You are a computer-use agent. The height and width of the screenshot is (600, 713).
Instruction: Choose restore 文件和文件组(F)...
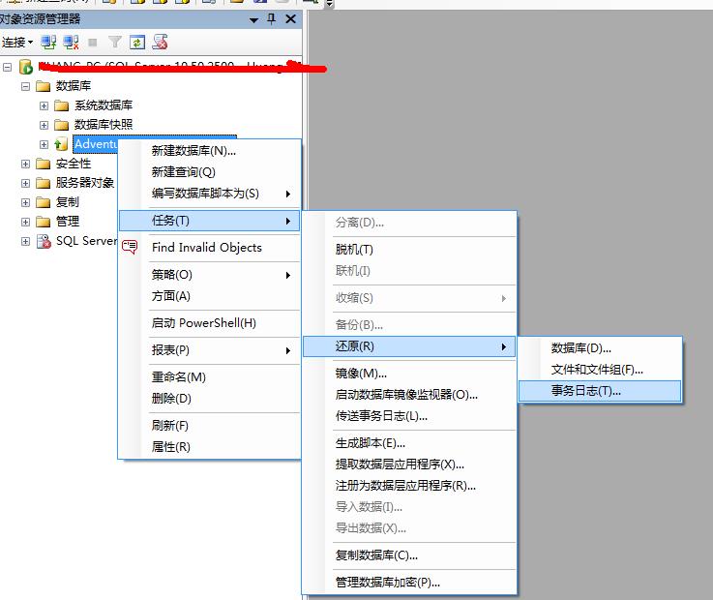tap(600, 370)
